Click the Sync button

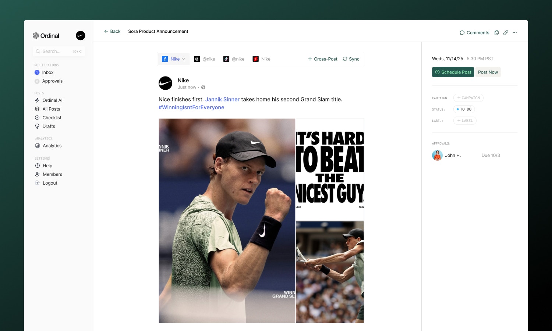point(351,59)
